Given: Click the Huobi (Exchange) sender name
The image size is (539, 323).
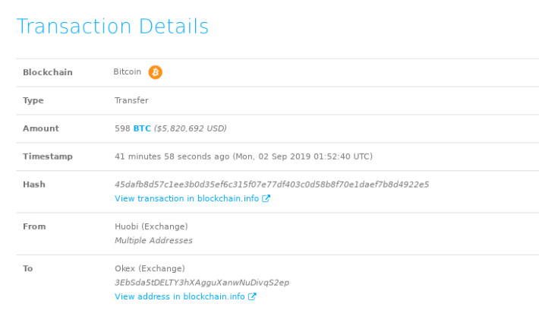Looking at the screenshot, I should [x=151, y=226].
